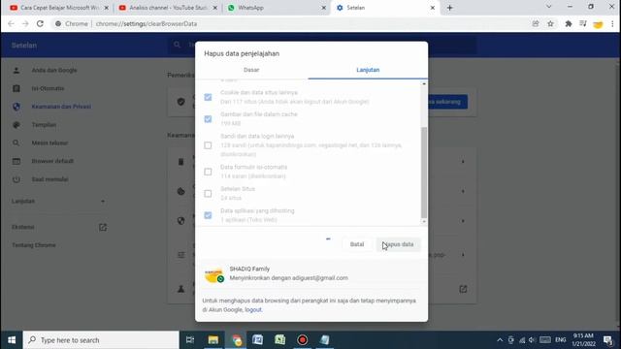Click the Hapus data button
This screenshot has width=621, height=349.
(398, 244)
